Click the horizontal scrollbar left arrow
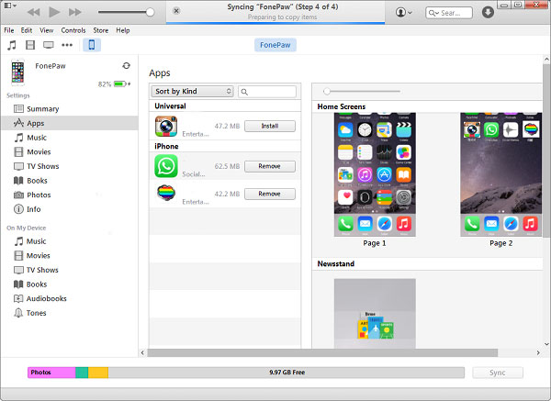This screenshot has width=551, height=401. (142, 352)
